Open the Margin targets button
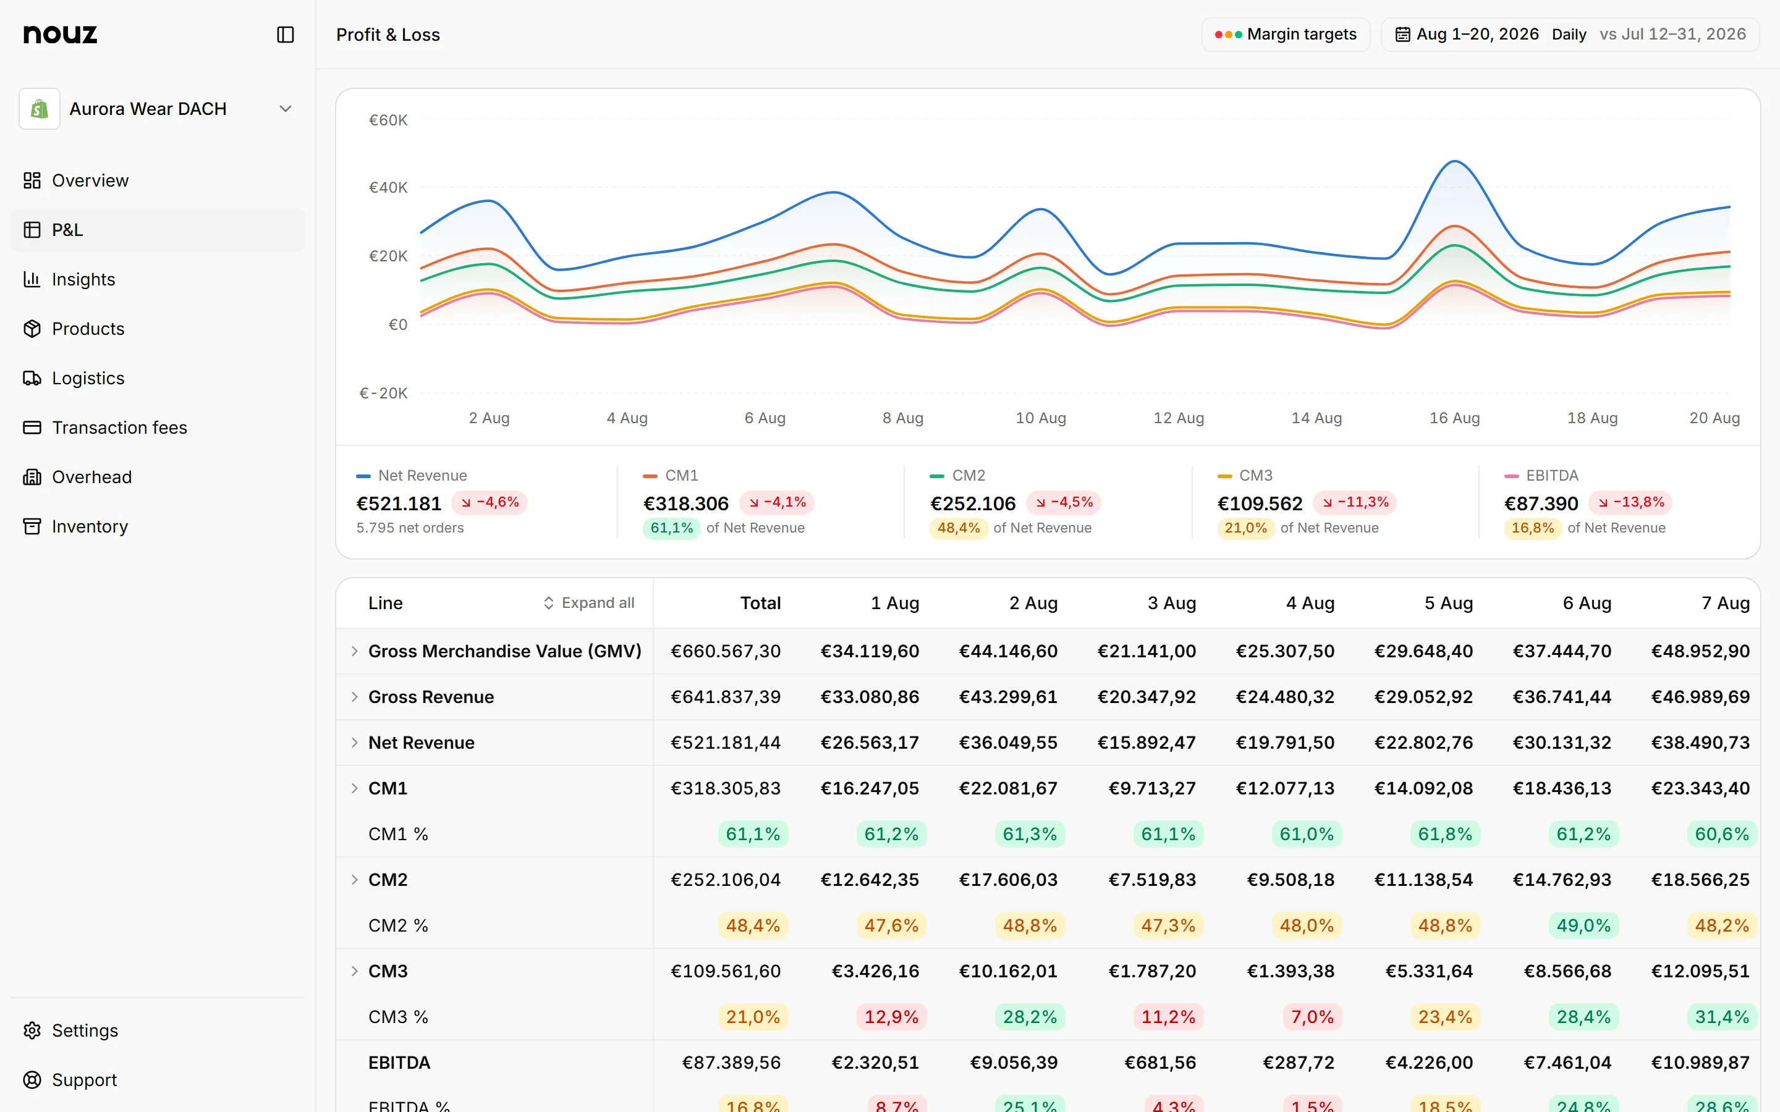Viewport: 1780px width, 1112px height. tap(1286, 35)
